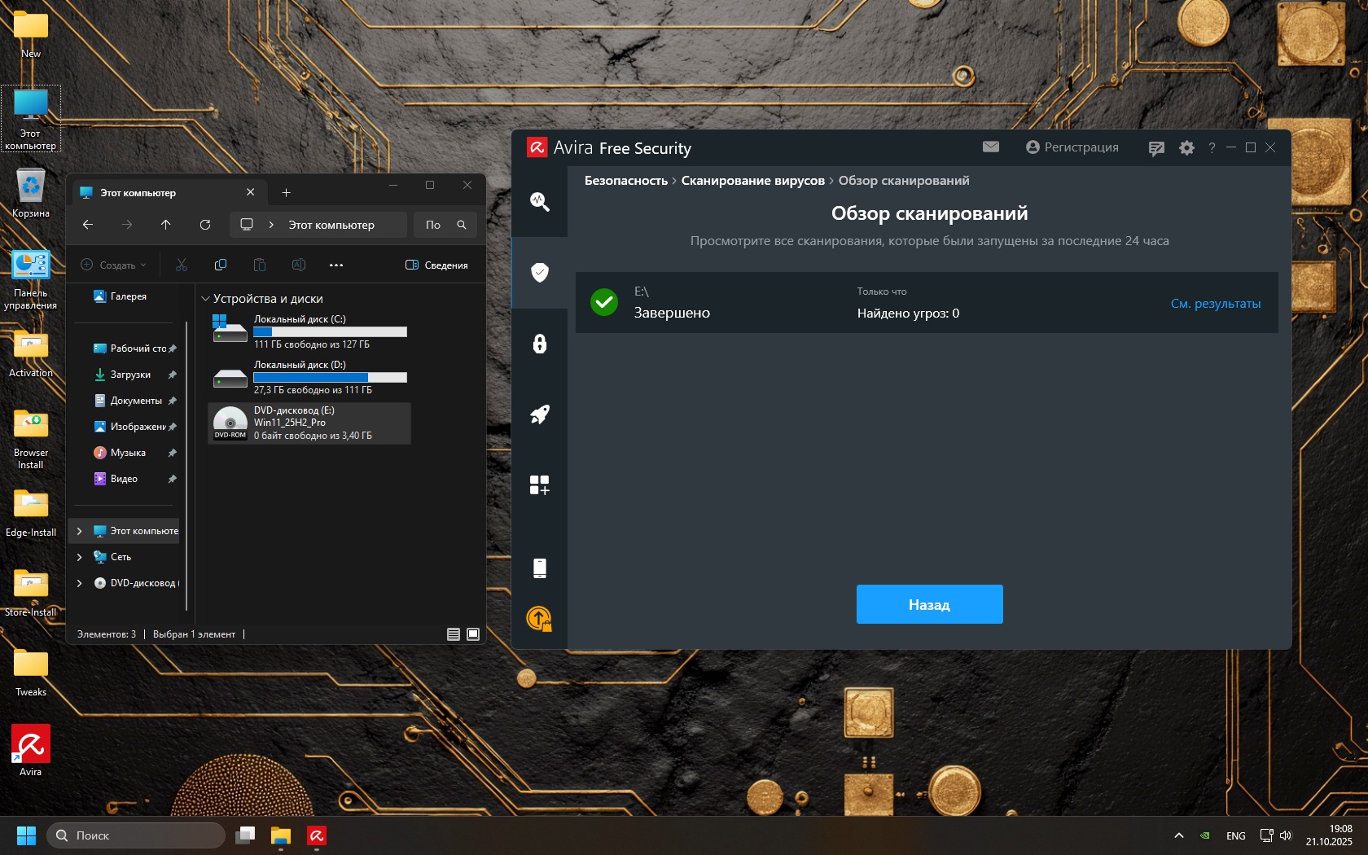
Task: Expand the Сеть tree node
Action: 79,557
